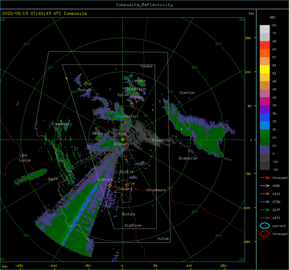The height and width of the screenshot is (270, 289).
Task: Click the RockyMH label
Action: (x=85, y=90)
